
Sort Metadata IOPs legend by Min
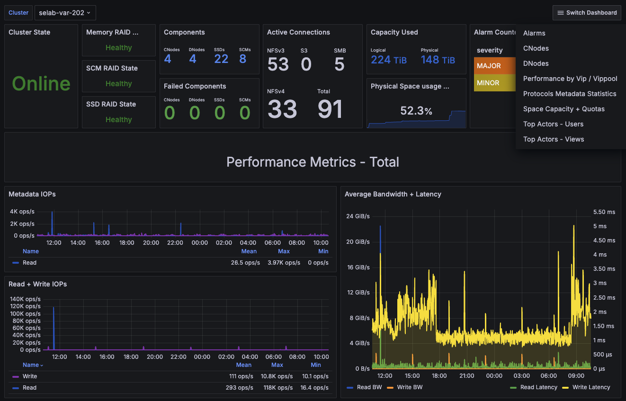tap(323, 251)
